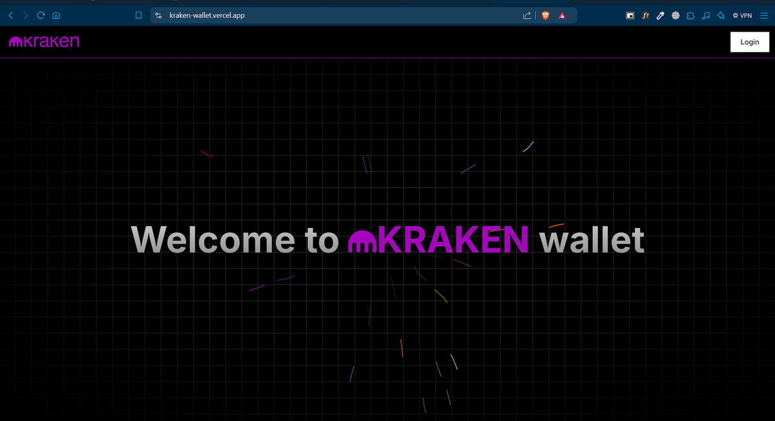Open the font identifier 'f?' extension

[x=645, y=15]
